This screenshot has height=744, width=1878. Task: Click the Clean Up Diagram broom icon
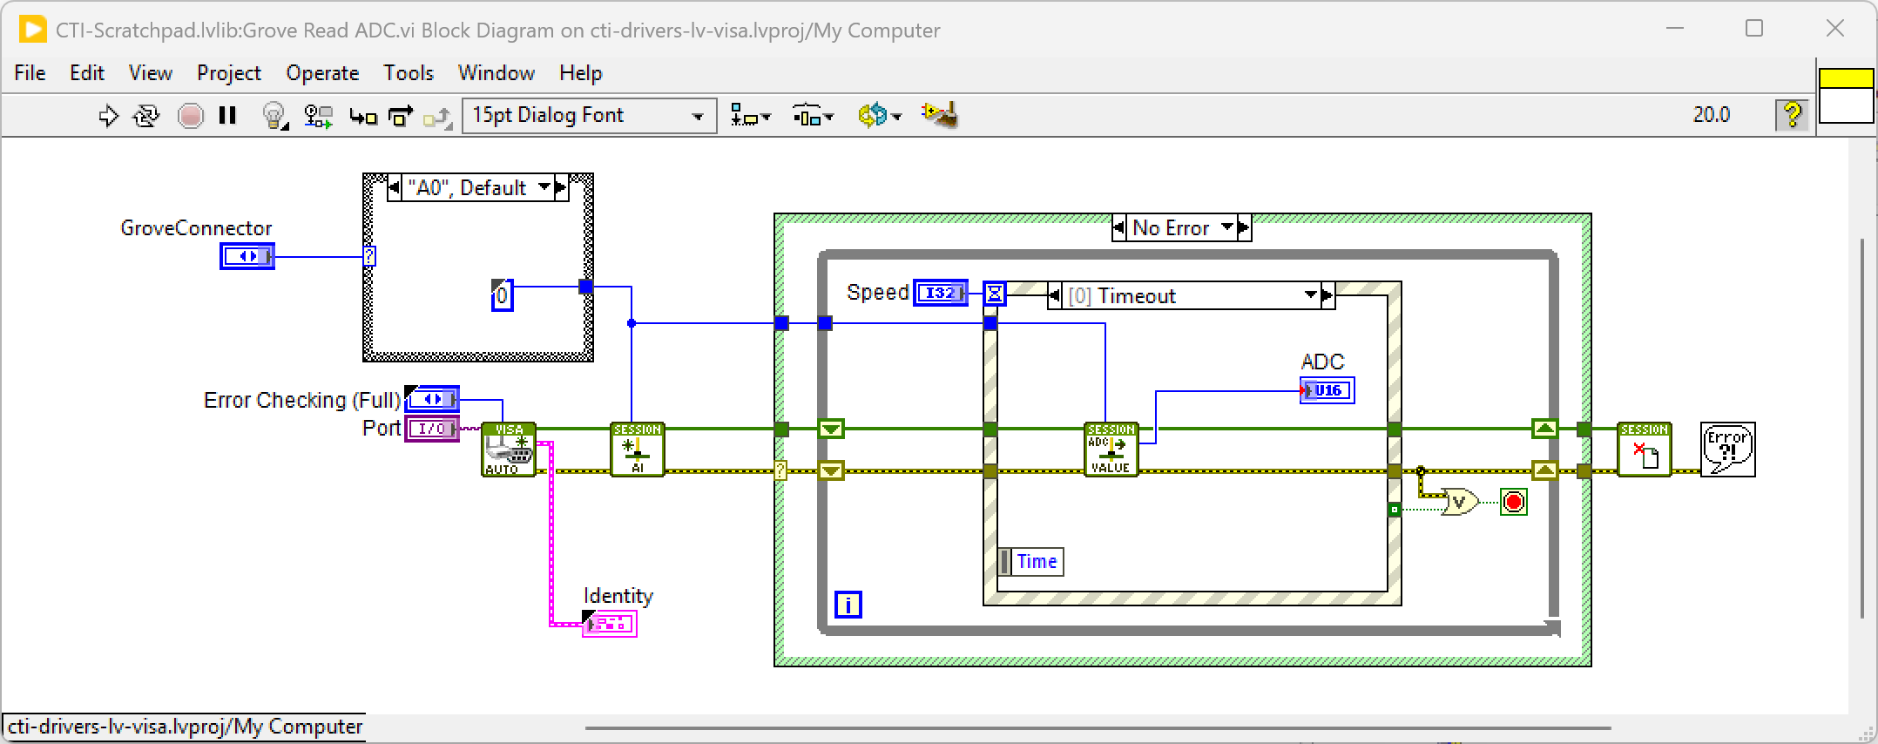(x=940, y=115)
